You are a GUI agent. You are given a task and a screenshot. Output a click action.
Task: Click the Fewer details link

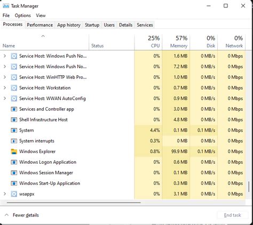(x=26, y=215)
